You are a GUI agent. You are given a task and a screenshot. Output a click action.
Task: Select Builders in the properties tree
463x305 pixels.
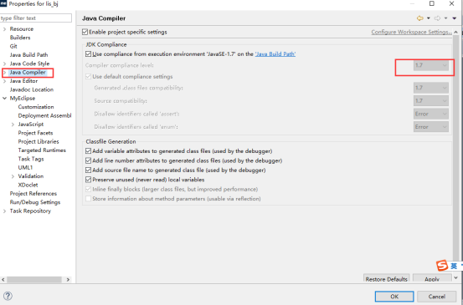coord(20,38)
